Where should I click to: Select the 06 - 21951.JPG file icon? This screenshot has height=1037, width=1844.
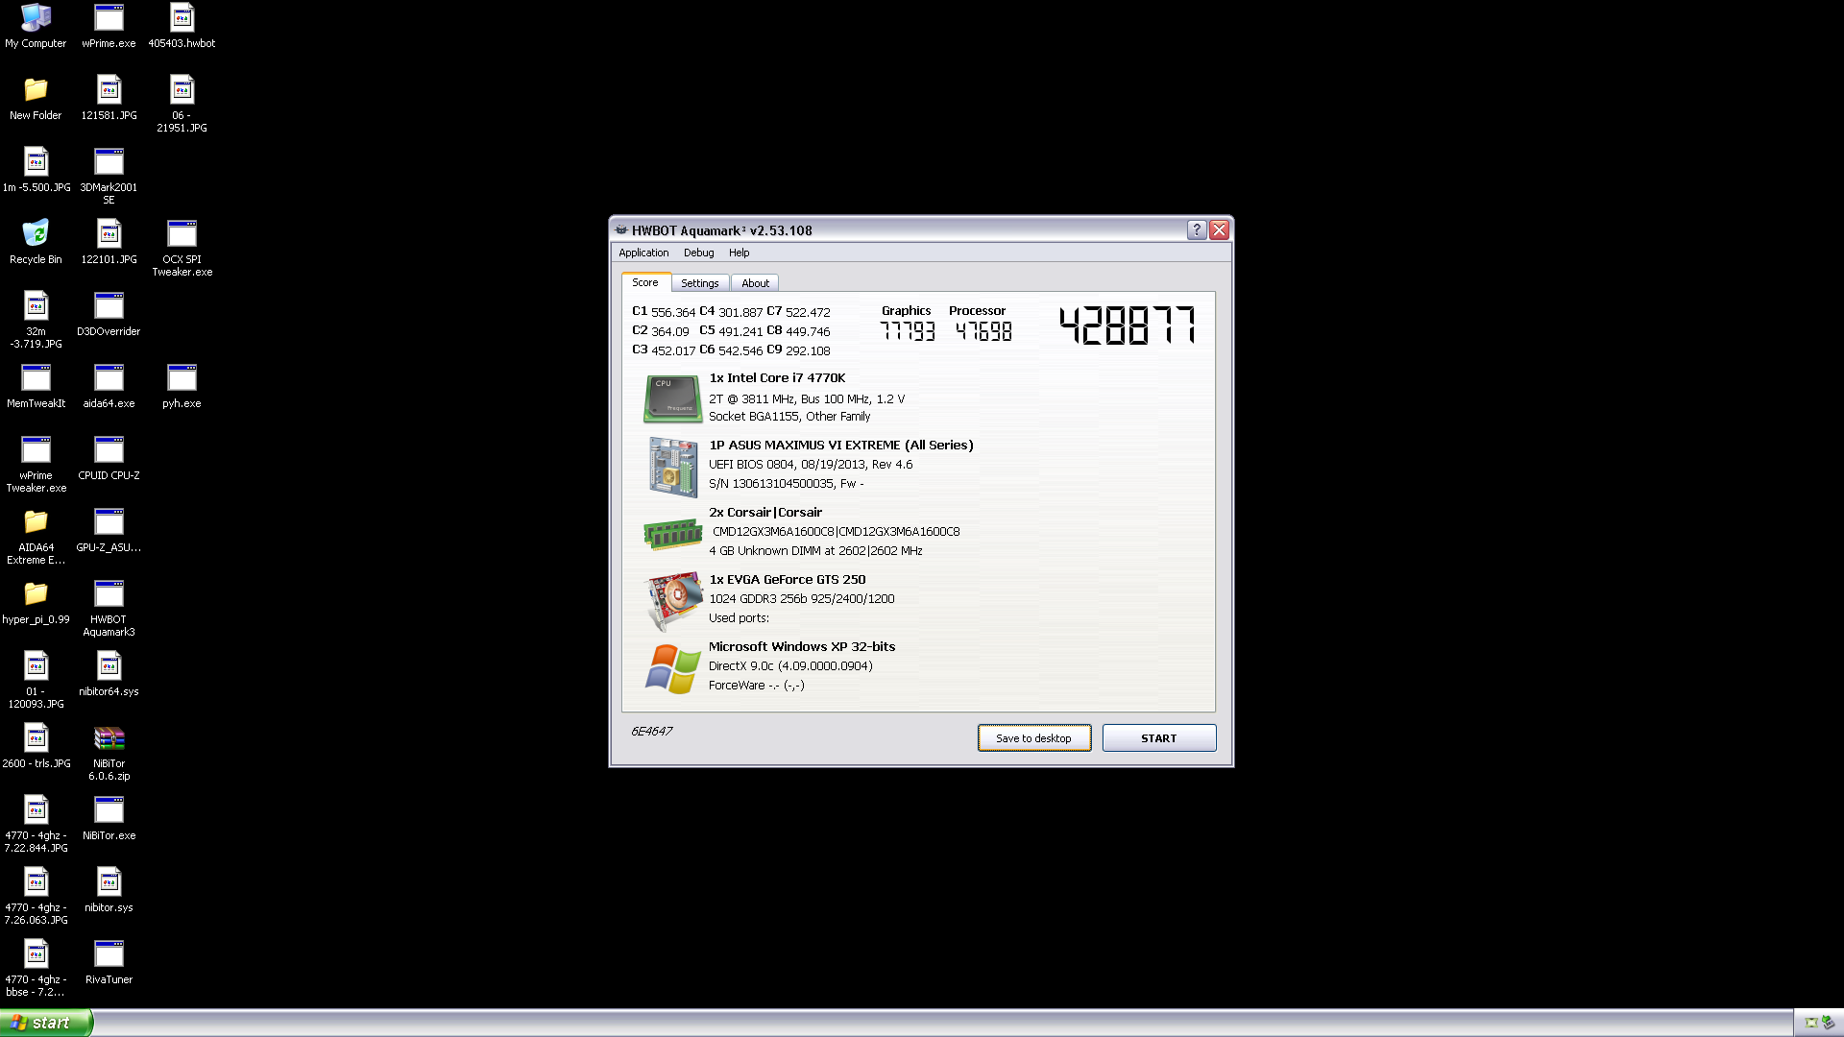pos(182,104)
